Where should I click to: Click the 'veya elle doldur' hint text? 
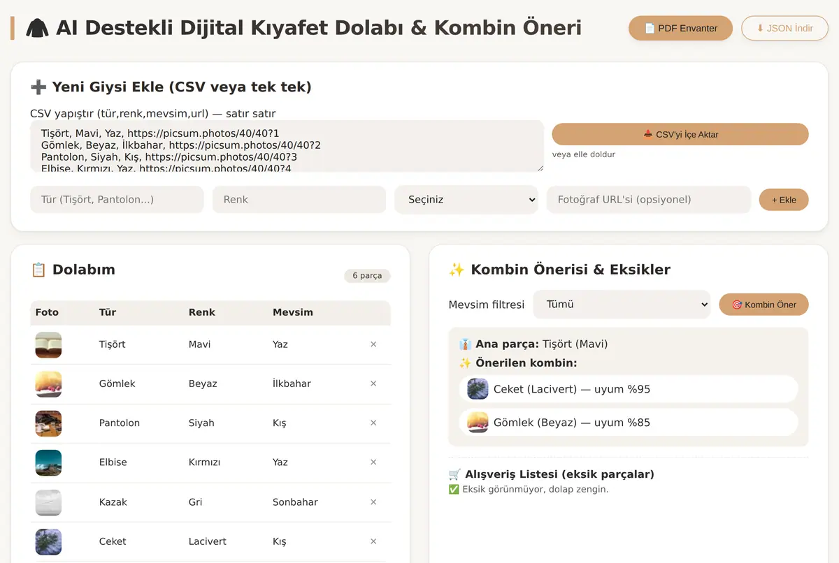pyautogui.click(x=584, y=154)
